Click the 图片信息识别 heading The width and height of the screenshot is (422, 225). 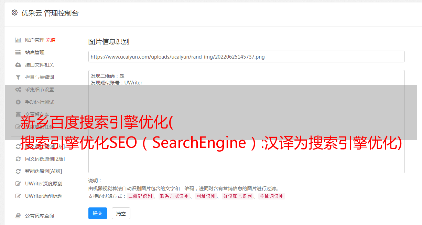(109, 42)
